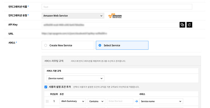Regenerate the API Key with refresh icon
Screen dimensions: 210x108
(x=189, y=25)
